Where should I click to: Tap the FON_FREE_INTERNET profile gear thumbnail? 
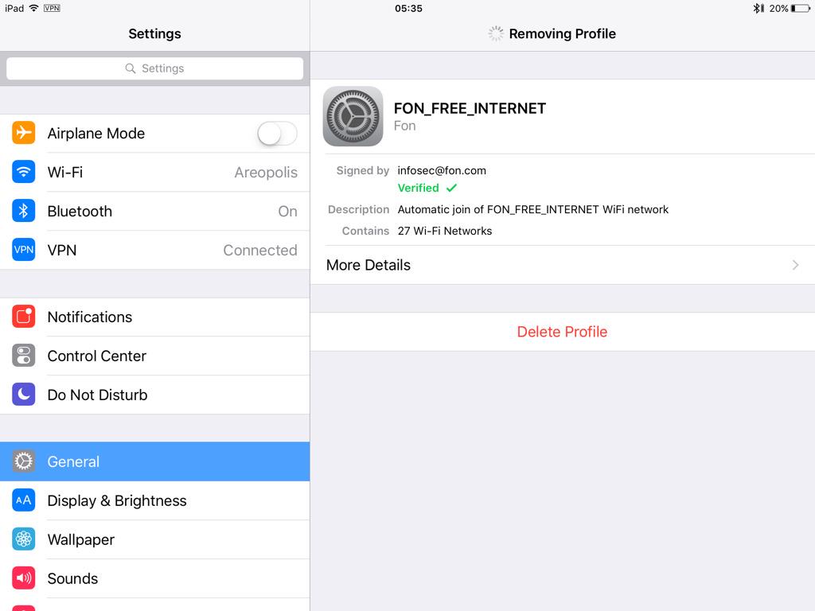point(353,116)
